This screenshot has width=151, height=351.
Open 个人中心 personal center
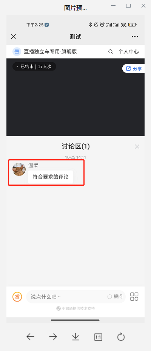point(128,52)
